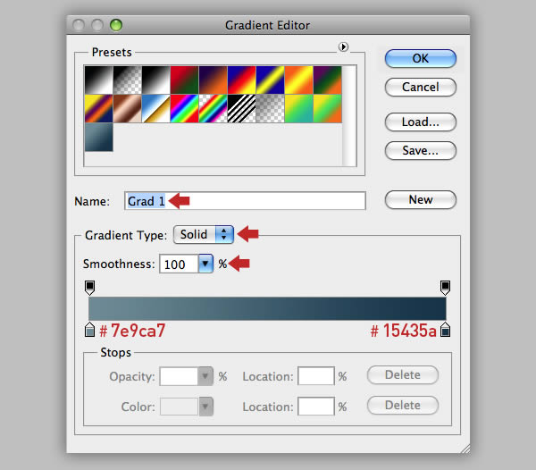The height and width of the screenshot is (470, 536).
Task: Expand the Color dropdown arrow
Action: click(x=205, y=407)
